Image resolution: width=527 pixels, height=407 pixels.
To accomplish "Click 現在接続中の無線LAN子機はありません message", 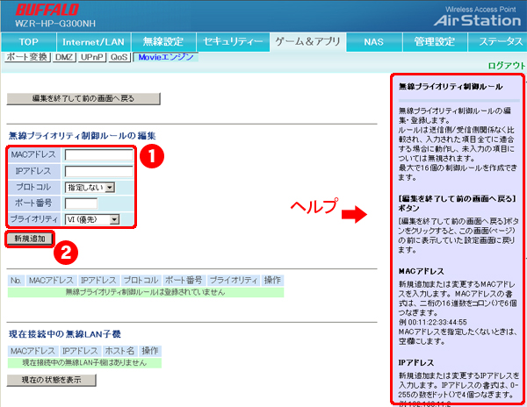I will click(x=84, y=363).
